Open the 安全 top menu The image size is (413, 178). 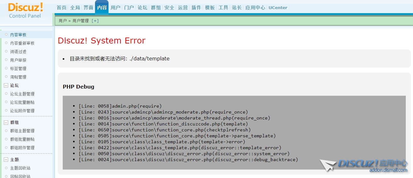pyautogui.click(x=169, y=8)
